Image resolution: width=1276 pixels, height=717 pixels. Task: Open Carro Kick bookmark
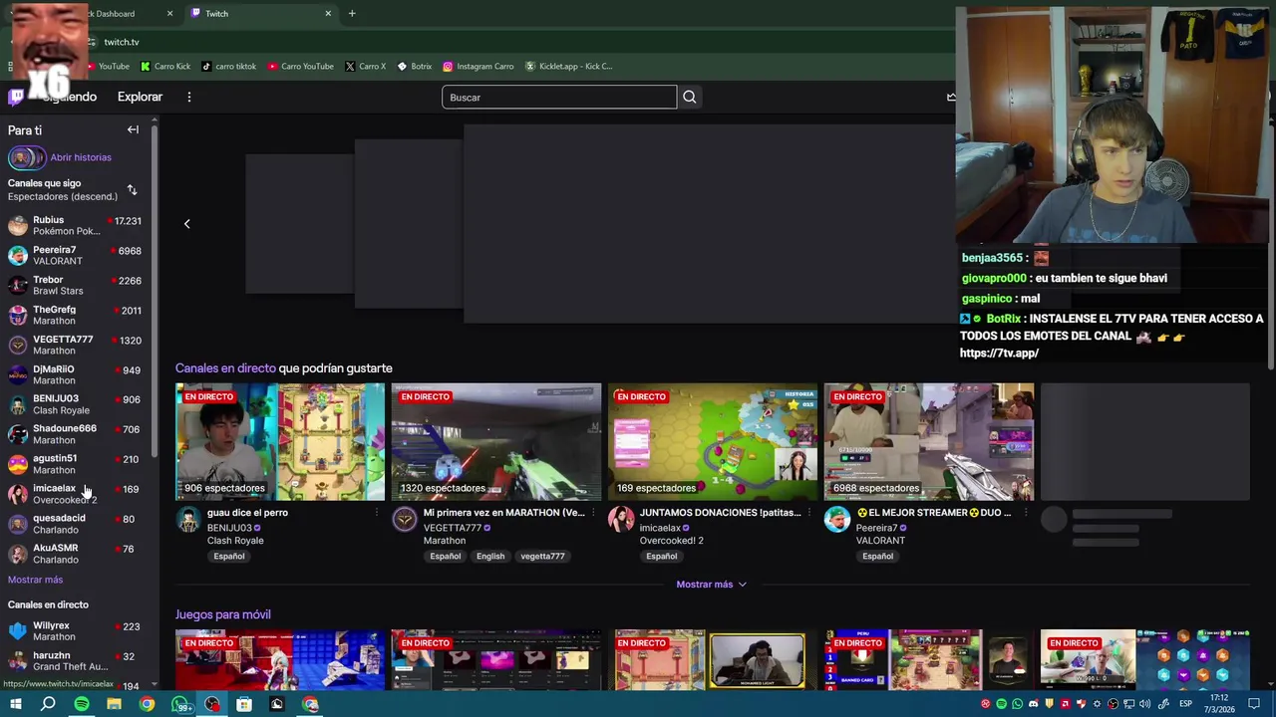pos(165,66)
